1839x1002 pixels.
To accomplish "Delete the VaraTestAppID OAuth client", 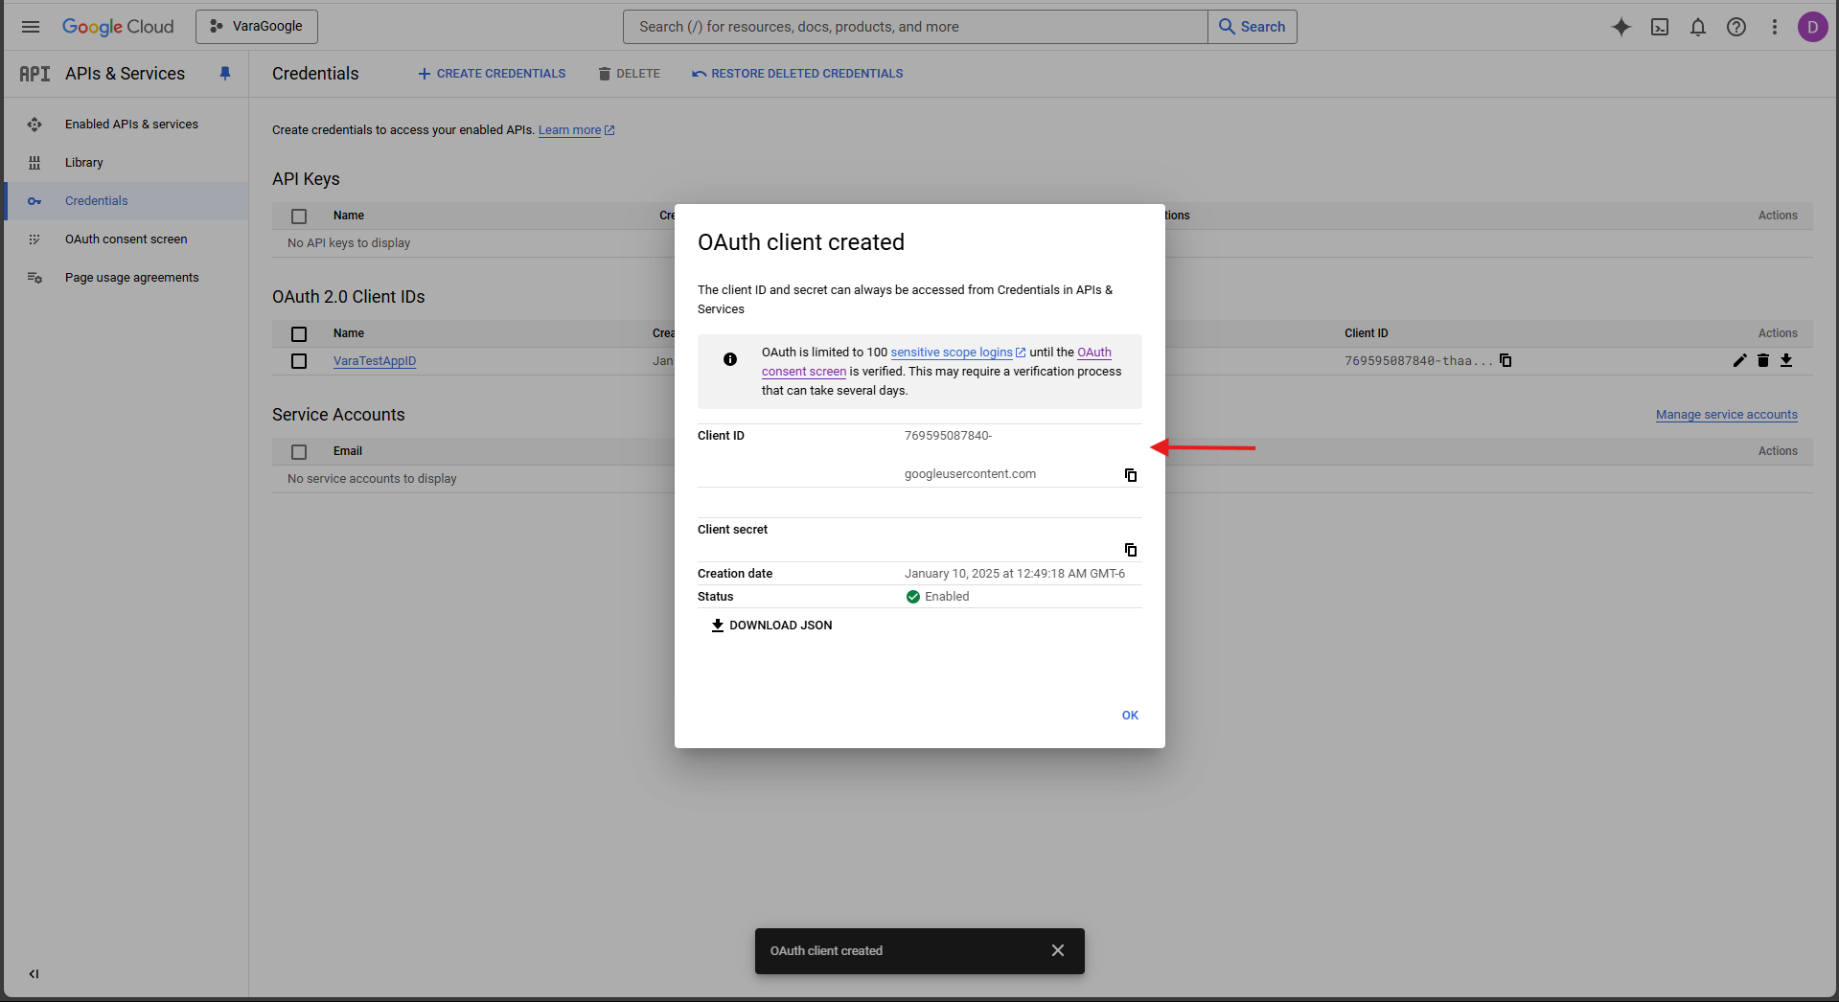I will coord(1763,360).
